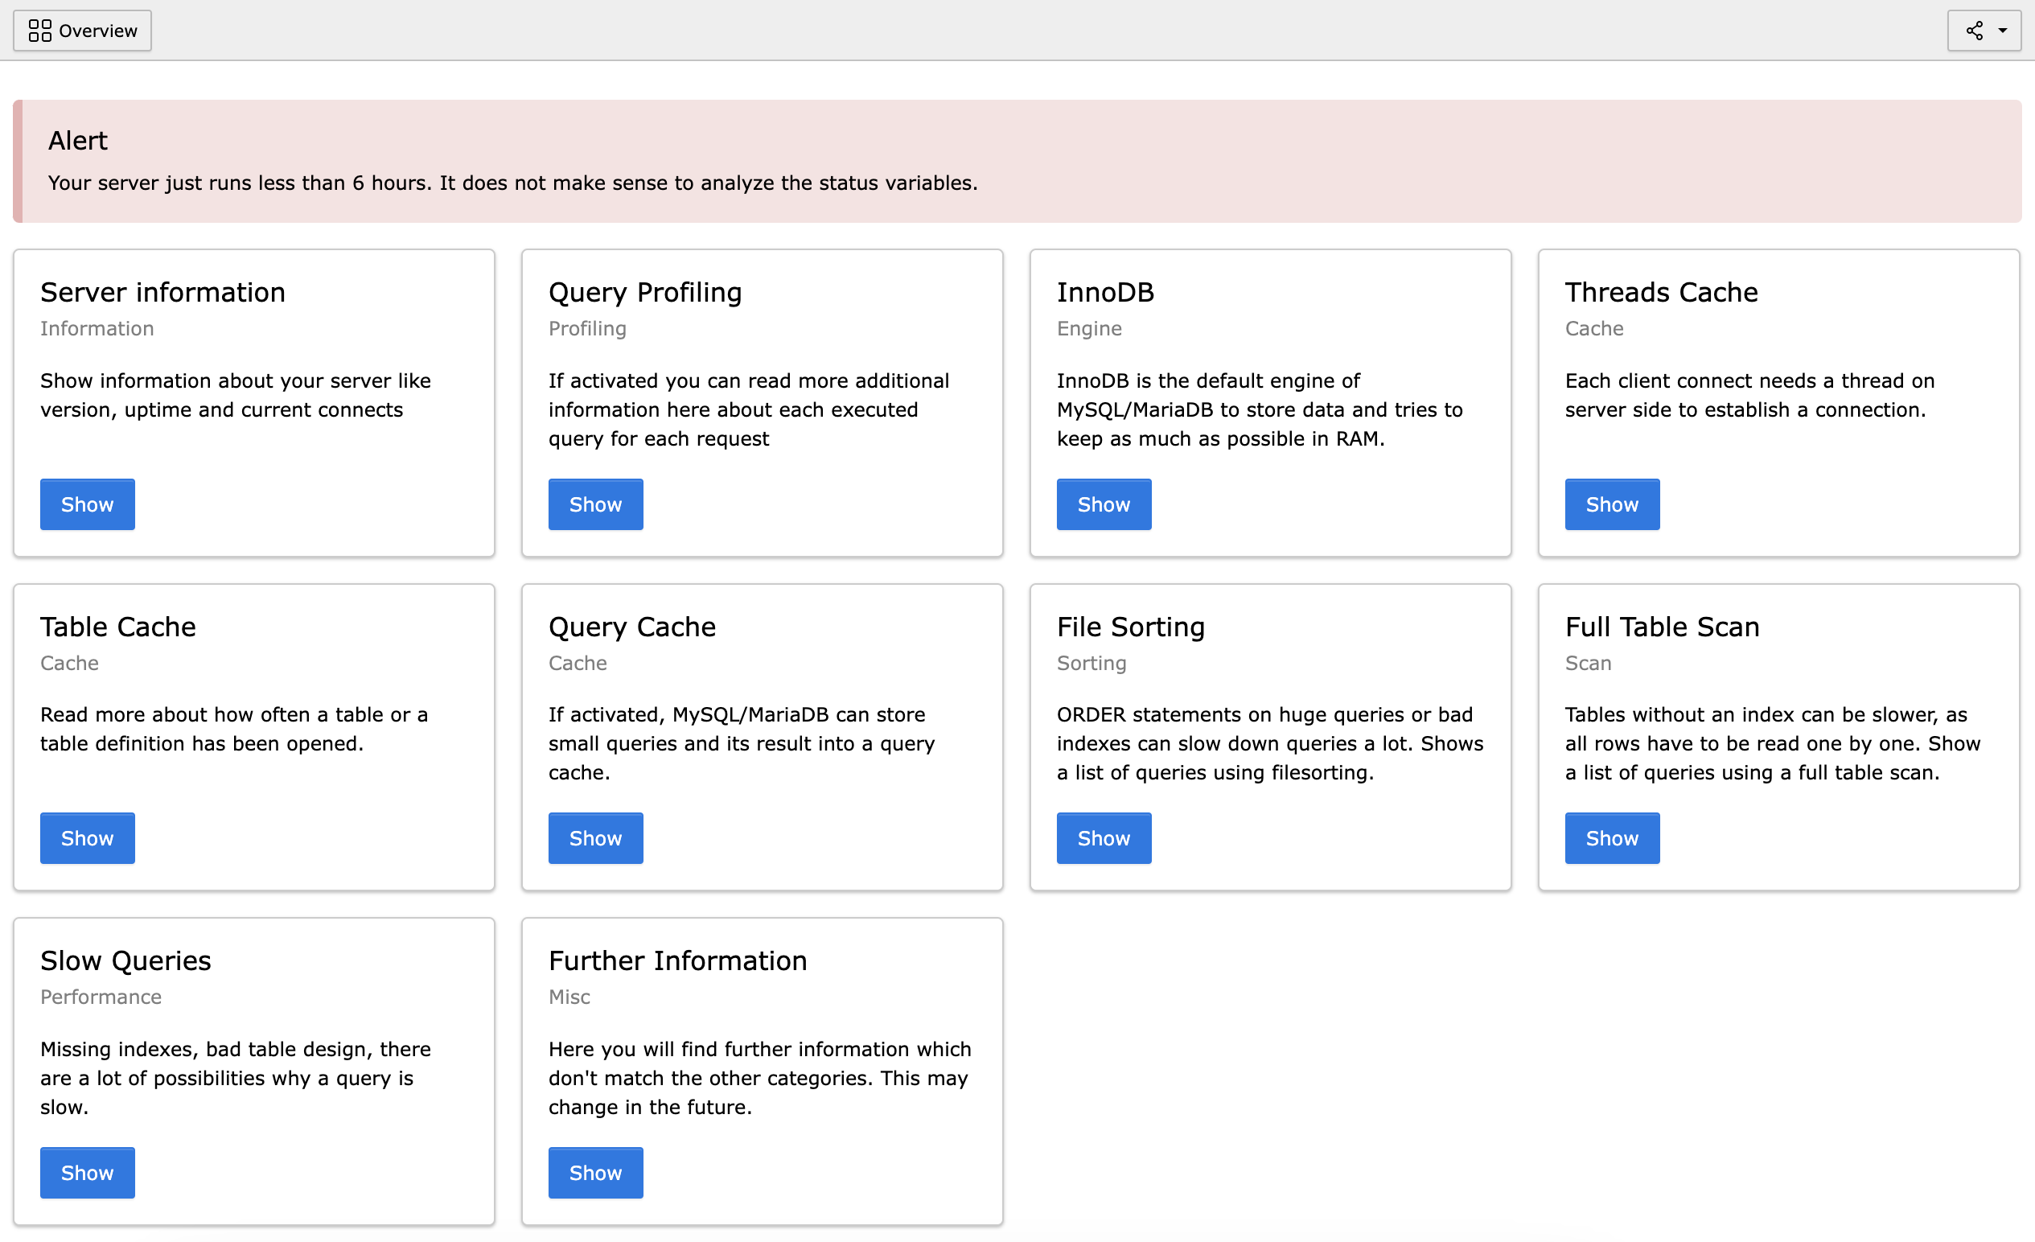Show the Server information details
The image size is (2035, 1242).
coord(87,504)
